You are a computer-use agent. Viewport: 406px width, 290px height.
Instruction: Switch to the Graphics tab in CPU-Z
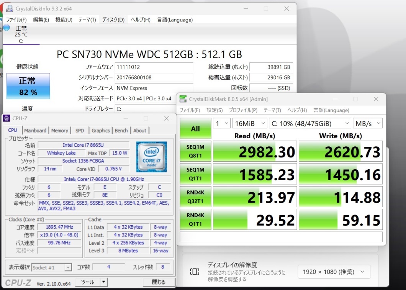tap(100, 131)
